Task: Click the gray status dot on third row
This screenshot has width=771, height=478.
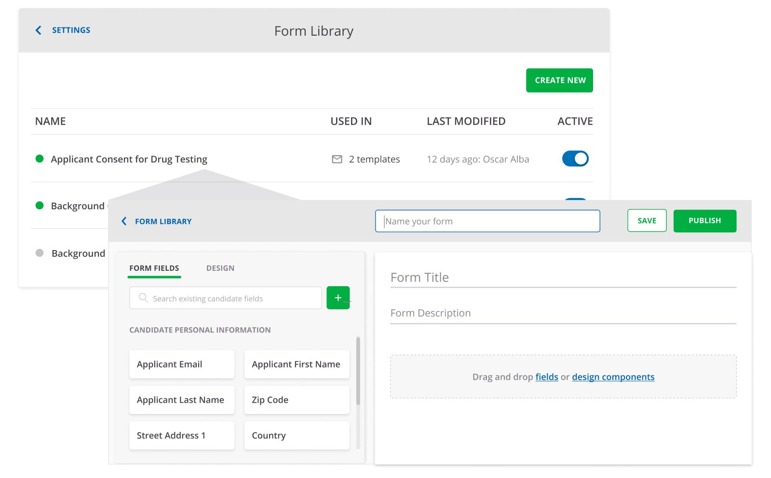Action: point(40,253)
